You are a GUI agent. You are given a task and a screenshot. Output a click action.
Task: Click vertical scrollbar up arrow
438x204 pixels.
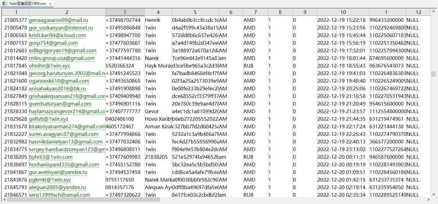click(x=433, y=12)
